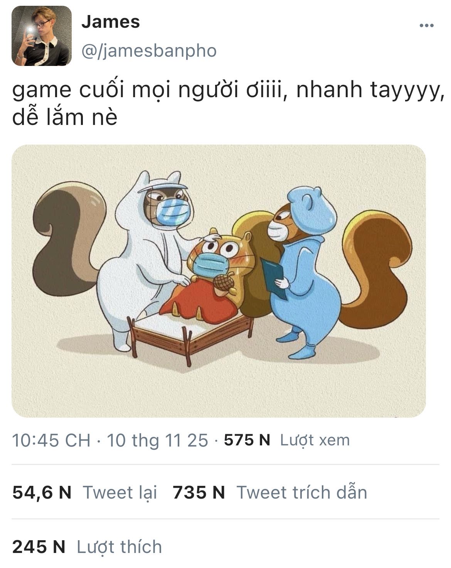This screenshot has height=568, width=451.
Task: Tap the 575 N Lượt xem count
Action: click(x=287, y=440)
